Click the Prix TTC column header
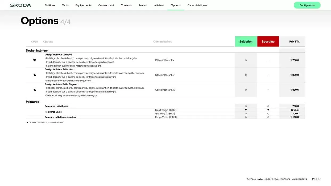This screenshot has height=186, width=331. click(x=294, y=41)
